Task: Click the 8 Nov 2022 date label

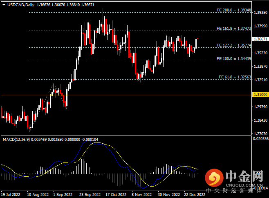Action: [141, 194]
